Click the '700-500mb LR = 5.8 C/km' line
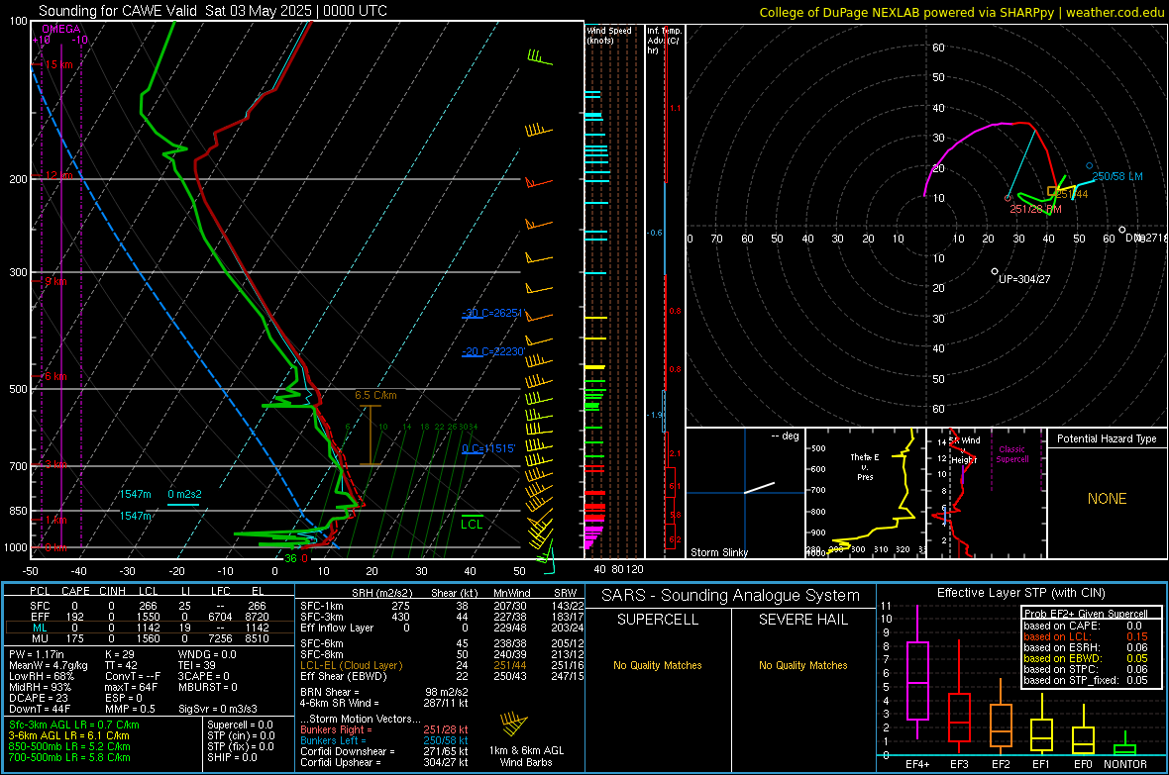 (69, 757)
